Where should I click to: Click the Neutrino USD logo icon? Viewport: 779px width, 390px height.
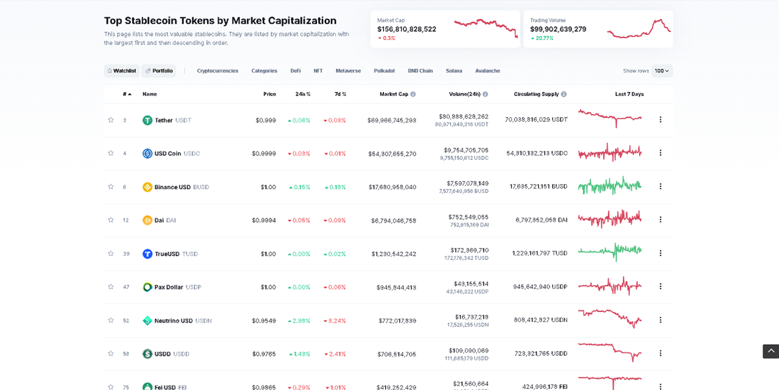pos(147,321)
